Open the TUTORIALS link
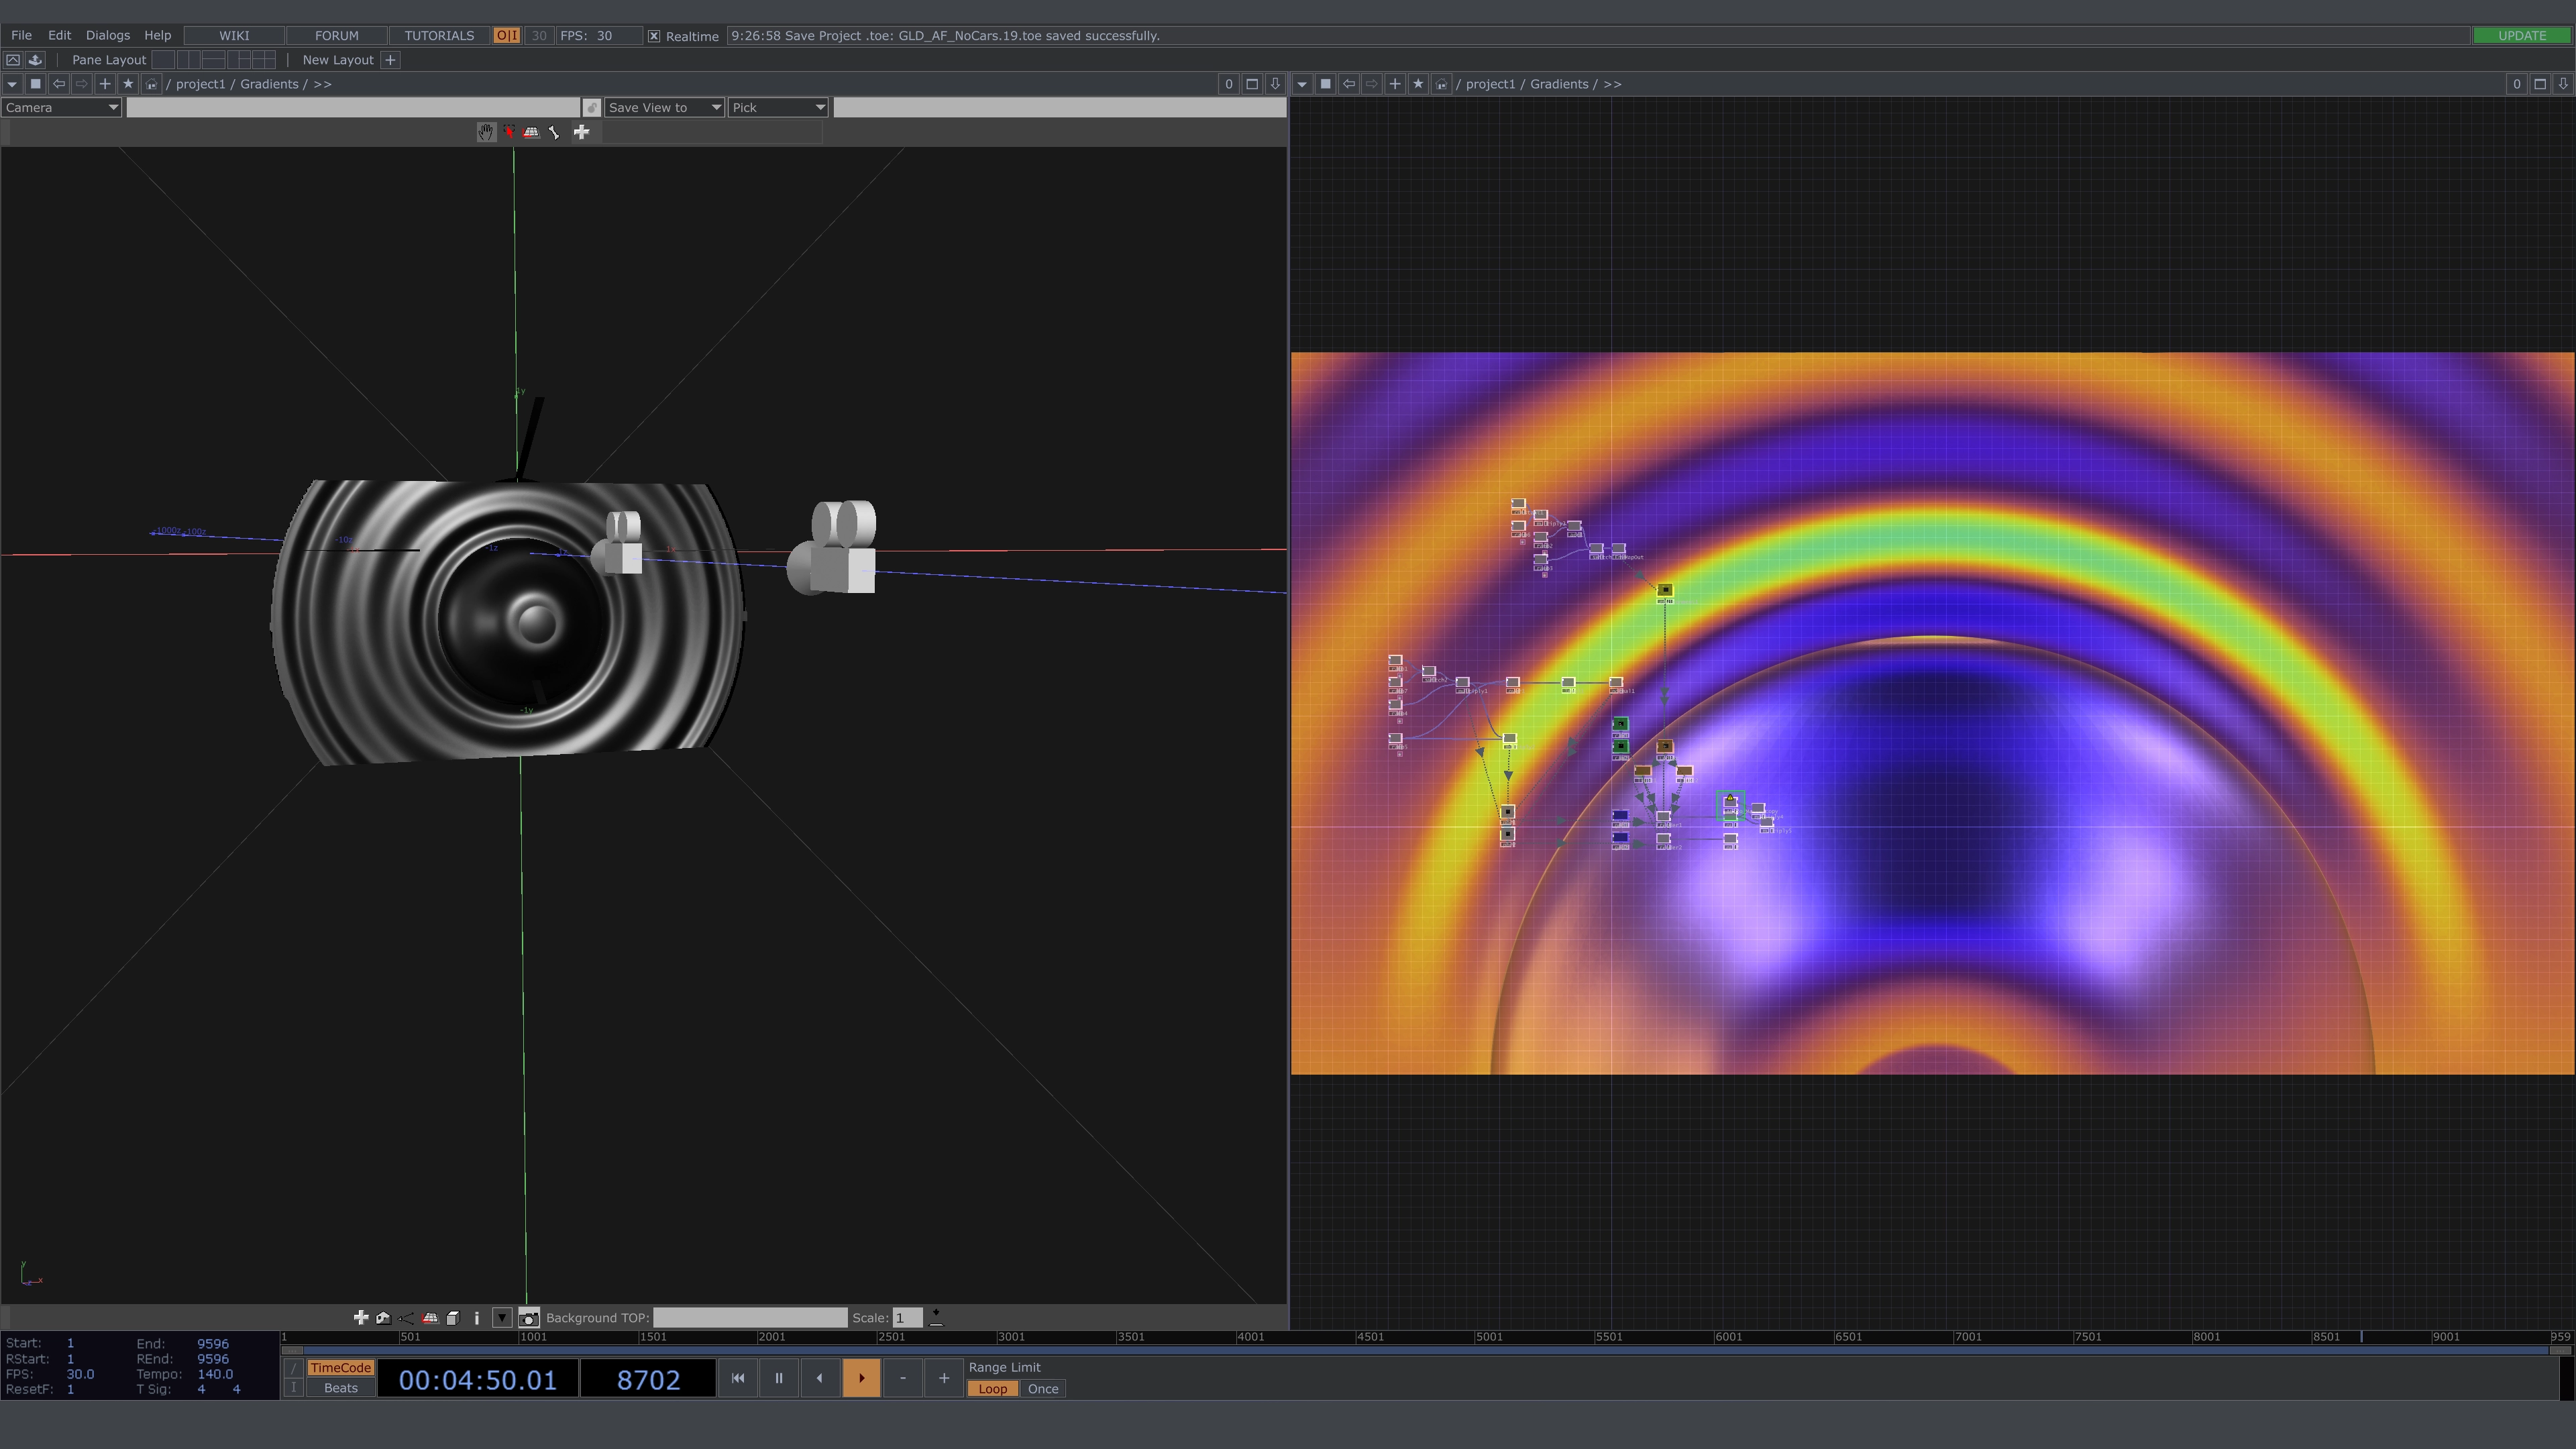The width and height of the screenshot is (2576, 1449). (x=439, y=36)
